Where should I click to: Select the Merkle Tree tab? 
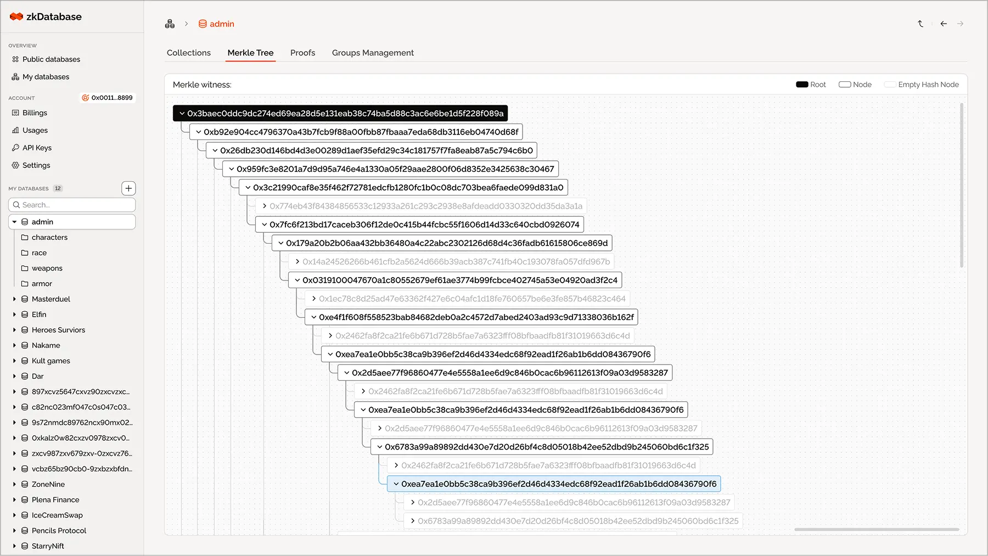[x=250, y=53]
